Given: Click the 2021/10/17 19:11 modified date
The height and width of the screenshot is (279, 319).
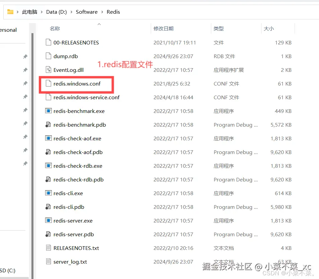Looking at the screenshot, I should pos(175,43).
